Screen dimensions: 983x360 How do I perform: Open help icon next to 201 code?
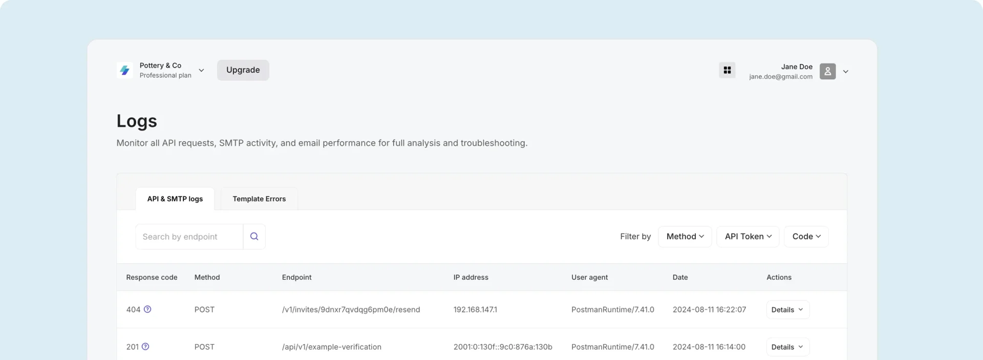(x=145, y=347)
